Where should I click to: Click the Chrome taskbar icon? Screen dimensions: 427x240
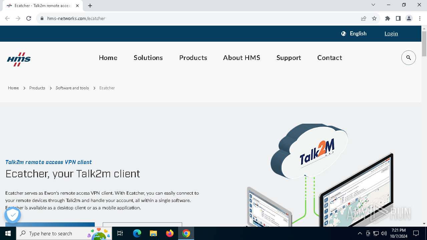(186, 233)
